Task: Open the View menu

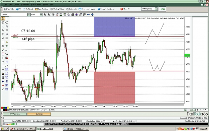Action: point(11,5)
